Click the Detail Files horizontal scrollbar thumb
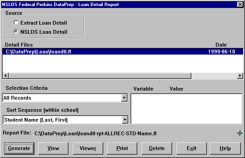This screenshot has width=245, height=158. [100, 76]
